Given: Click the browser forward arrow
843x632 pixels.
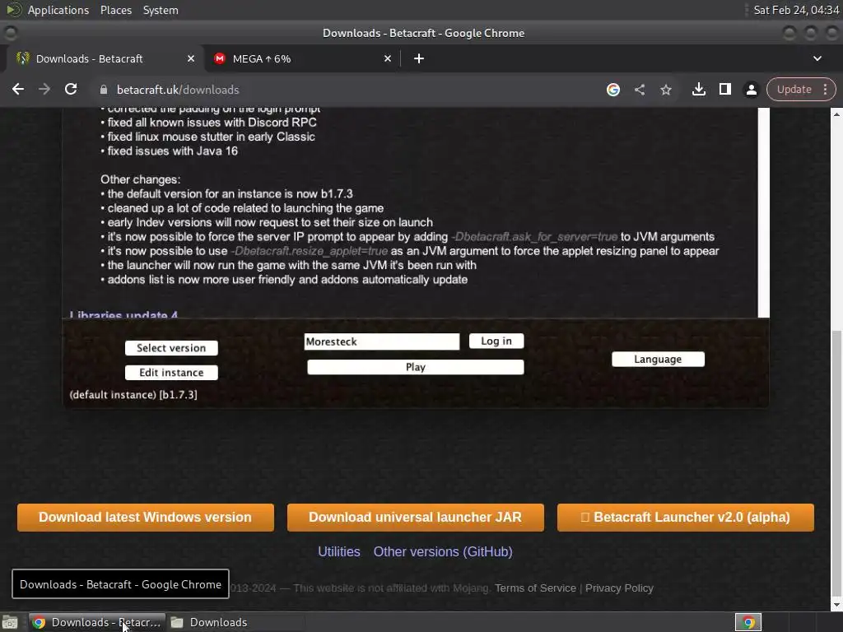Looking at the screenshot, I should pyautogui.click(x=44, y=89).
